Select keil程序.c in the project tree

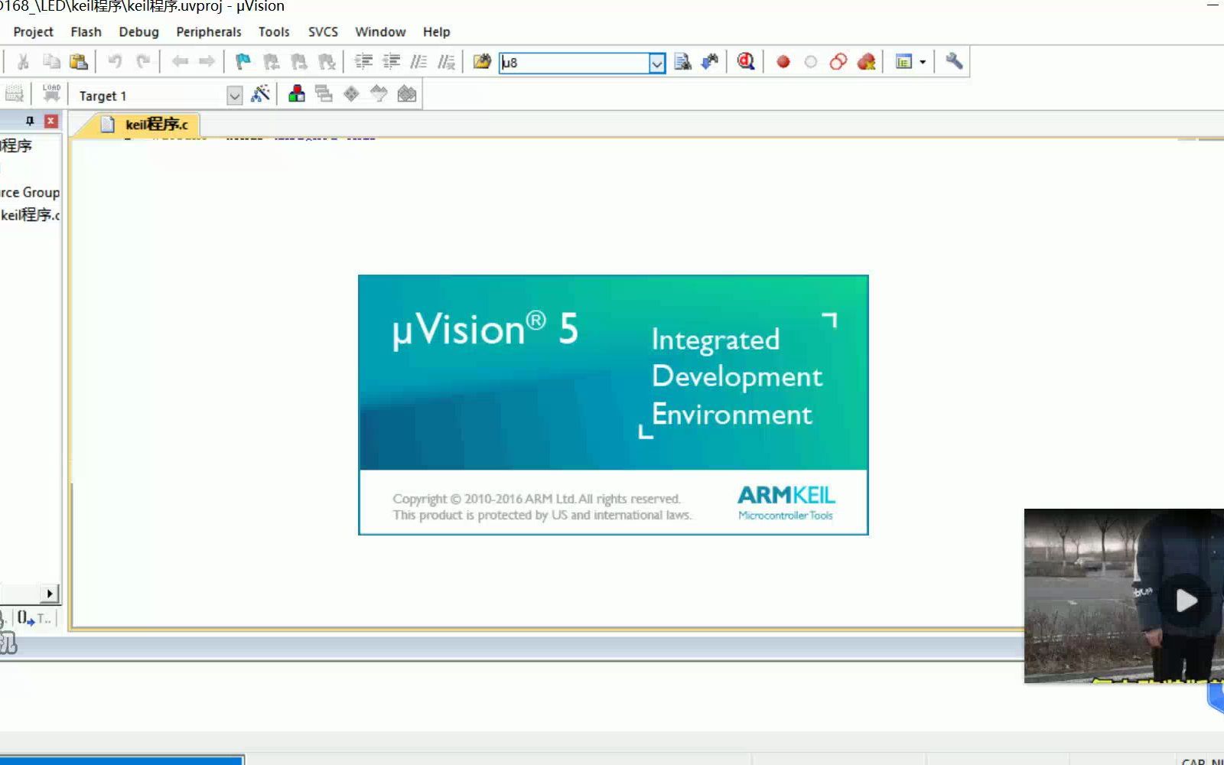(31, 215)
